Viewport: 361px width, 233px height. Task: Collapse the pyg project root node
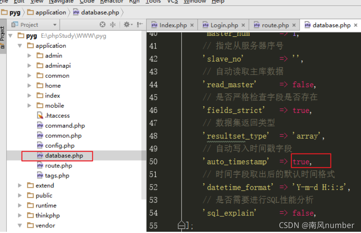point(10,36)
